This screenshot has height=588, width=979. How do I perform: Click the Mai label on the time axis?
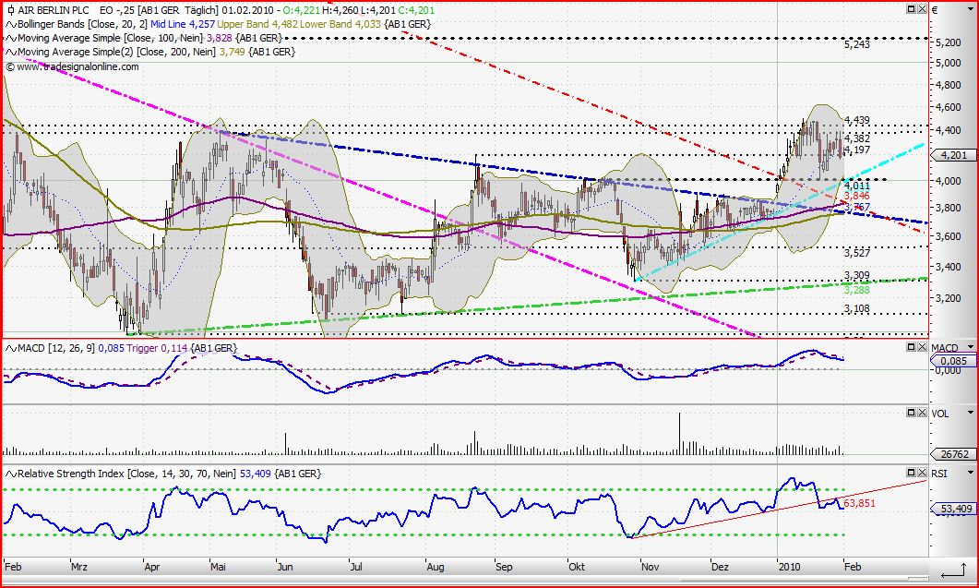218,567
